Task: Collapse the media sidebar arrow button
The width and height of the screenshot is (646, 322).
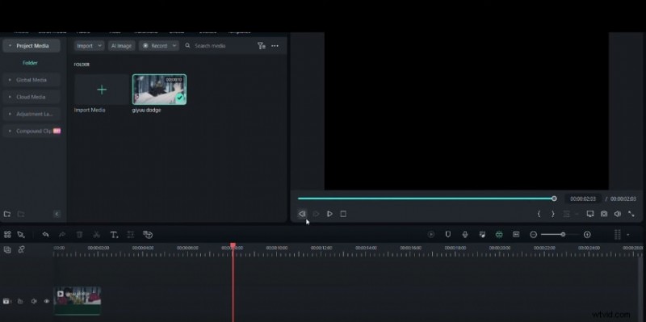Action: [57, 214]
